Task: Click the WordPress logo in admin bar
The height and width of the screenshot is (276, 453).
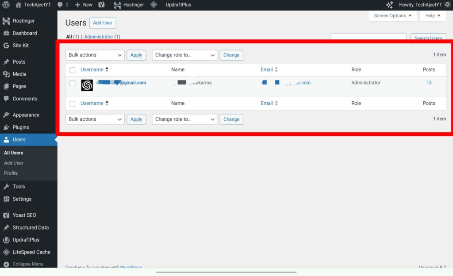Action: coord(6,5)
